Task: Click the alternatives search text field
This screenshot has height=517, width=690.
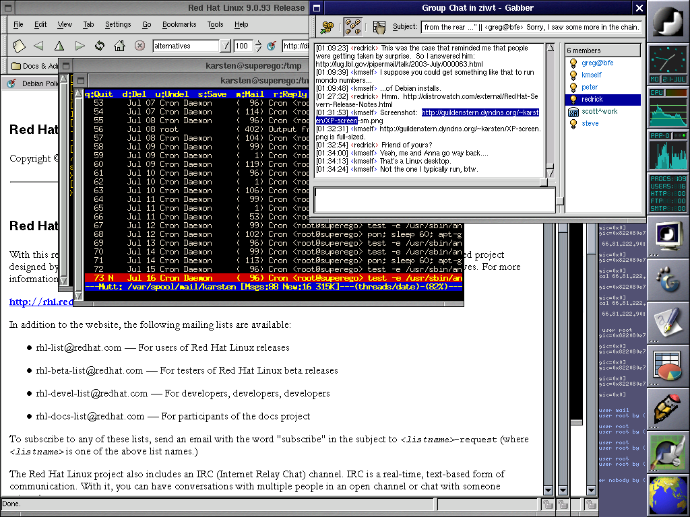Action: click(x=186, y=46)
